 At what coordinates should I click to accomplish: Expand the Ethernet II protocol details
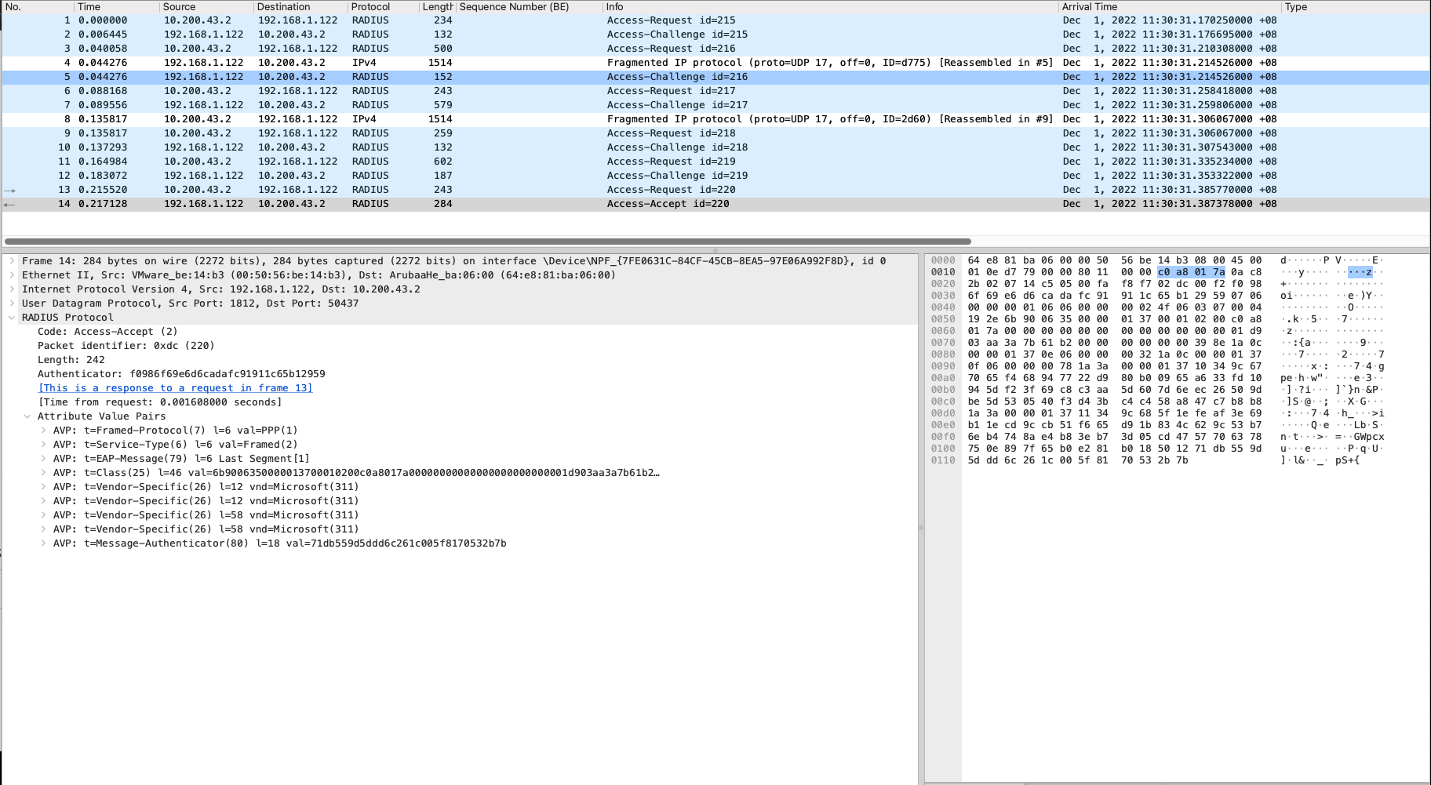pyautogui.click(x=11, y=275)
